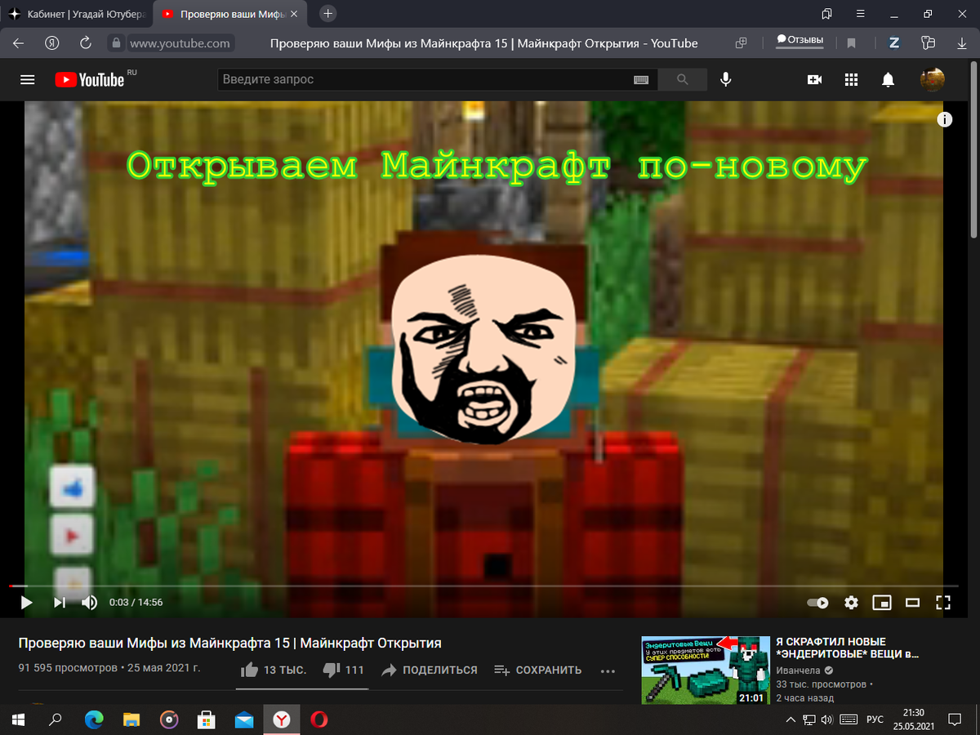The width and height of the screenshot is (980, 735).
Task: Show video info via the "i" icon
Action: (x=945, y=119)
